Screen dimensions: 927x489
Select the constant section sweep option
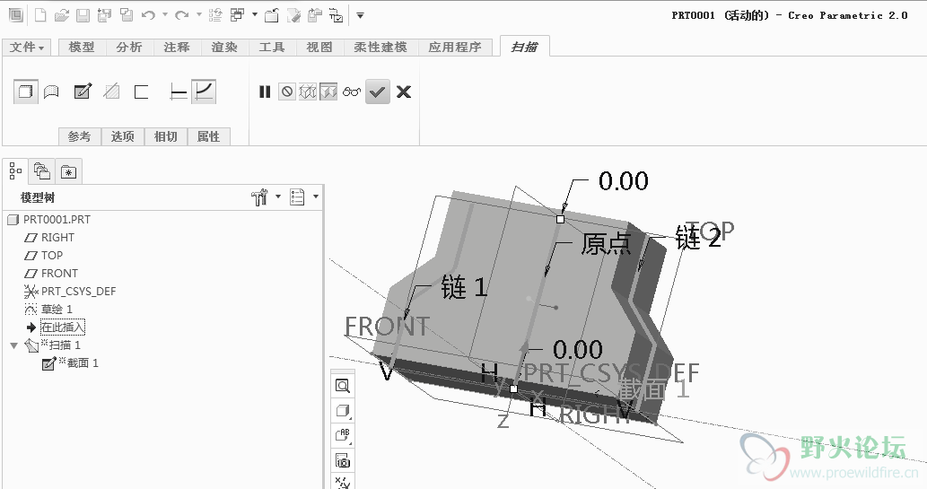point(179,92)
